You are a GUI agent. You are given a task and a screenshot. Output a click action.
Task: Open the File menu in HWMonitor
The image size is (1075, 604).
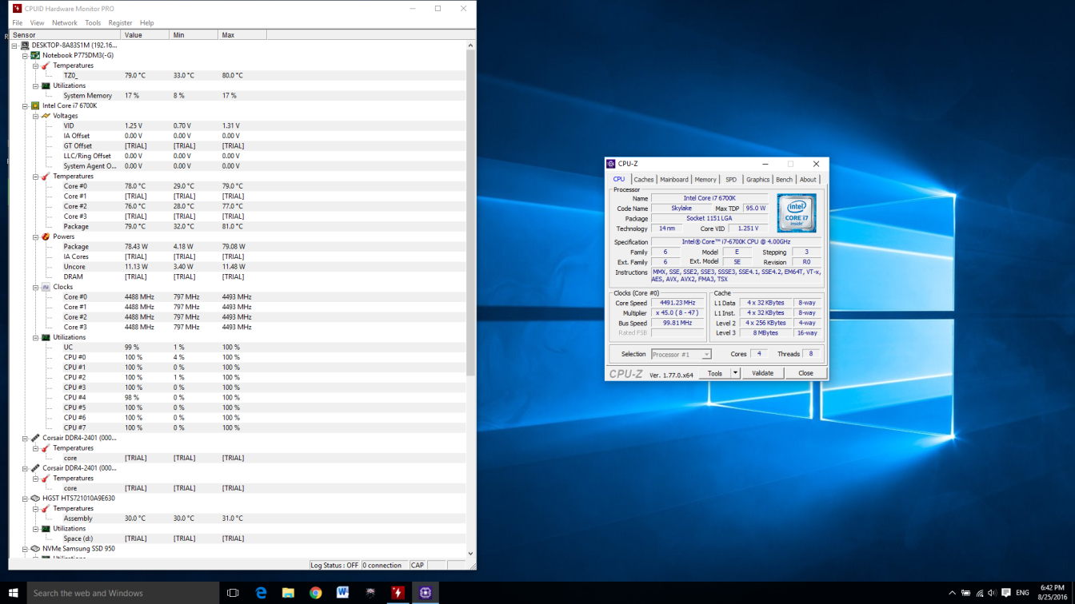(18, 23)
